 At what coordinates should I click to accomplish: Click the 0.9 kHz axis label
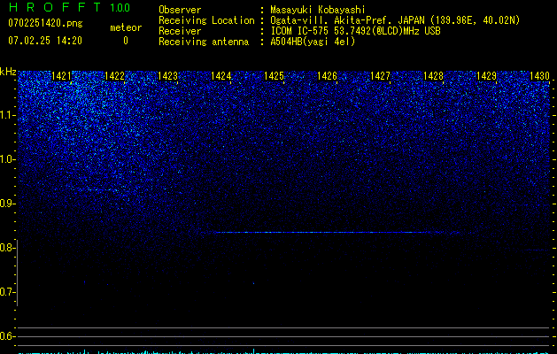click(x=7, y=204)
